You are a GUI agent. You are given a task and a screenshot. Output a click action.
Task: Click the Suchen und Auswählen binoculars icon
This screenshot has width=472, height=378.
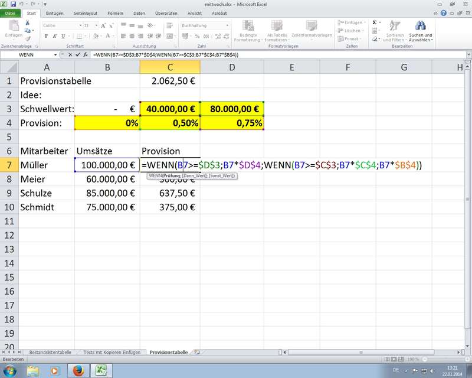421,26
